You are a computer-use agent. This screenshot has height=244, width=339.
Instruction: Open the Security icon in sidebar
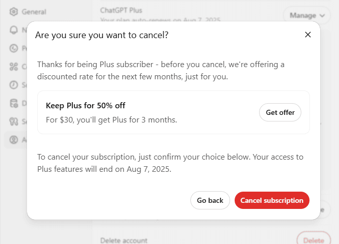(x=14, y=121)
